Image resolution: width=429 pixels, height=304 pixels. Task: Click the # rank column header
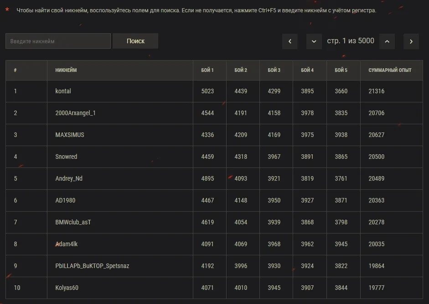pos(16,70)
